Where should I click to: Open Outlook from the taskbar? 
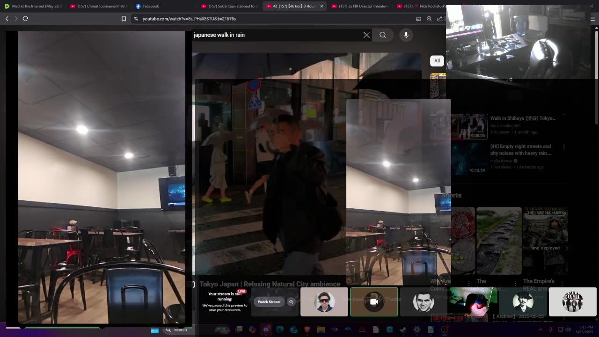coord(293,330)
